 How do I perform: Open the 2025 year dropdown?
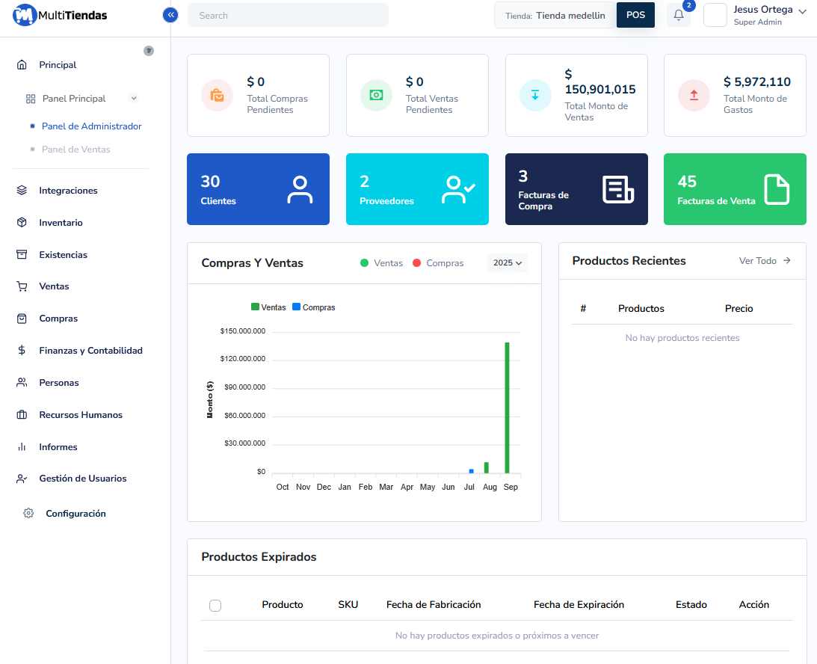coord(508,263)
